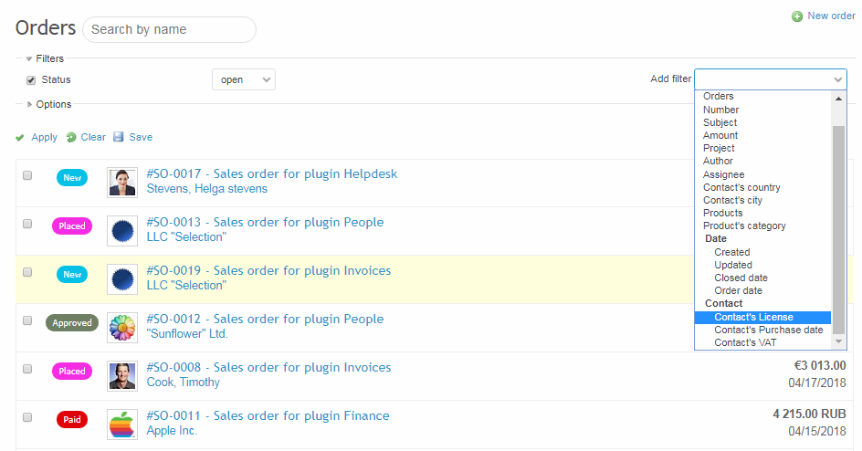
Task: Expand the Options section
Action: [30, 105]
